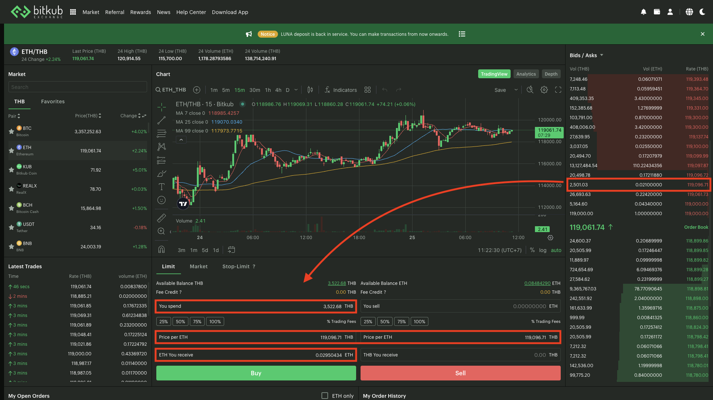Open the wallet icon in header
The image size is (713, 400).
[x=657, y=12]
